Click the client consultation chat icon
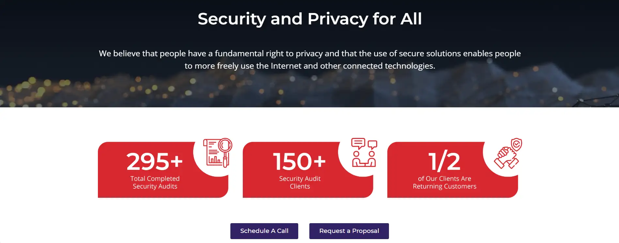The width and height of the screenshot is (619, 243). click(364, 153)
